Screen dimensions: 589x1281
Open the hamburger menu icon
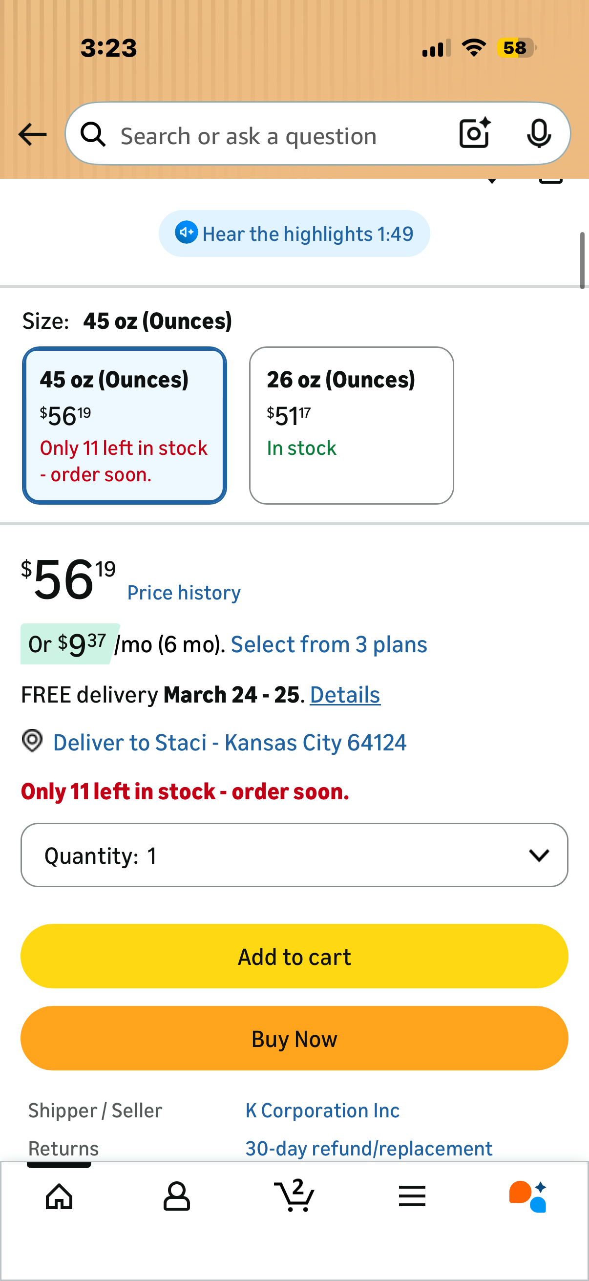click(412, 1196)
